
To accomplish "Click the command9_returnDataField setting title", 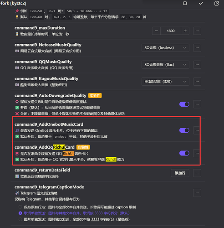I will point(42,170).
